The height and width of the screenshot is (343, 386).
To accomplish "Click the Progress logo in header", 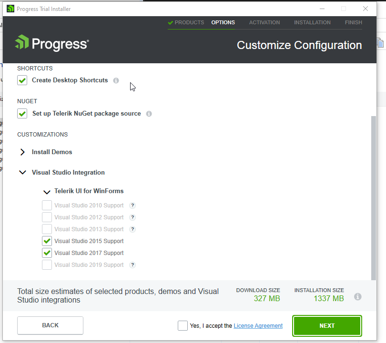I will [52, 43].
